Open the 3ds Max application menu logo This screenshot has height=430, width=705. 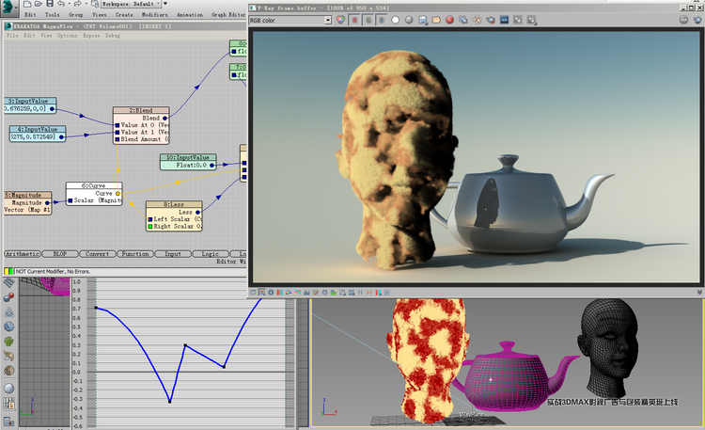coord(8,7)
